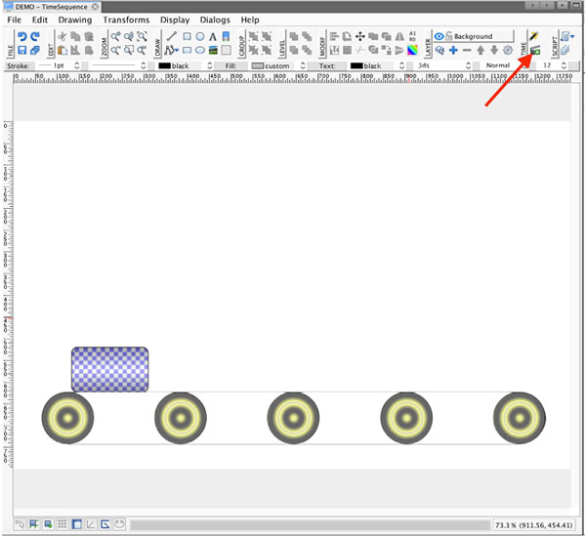The image size is (586, 536).
Task: Click the blue plus Add layer icon
Action: 453,50
